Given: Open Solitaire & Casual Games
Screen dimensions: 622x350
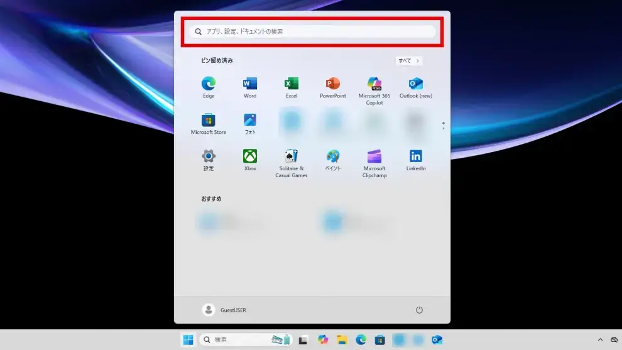Looking at the screenshot, I should click(x=292, y=163).
